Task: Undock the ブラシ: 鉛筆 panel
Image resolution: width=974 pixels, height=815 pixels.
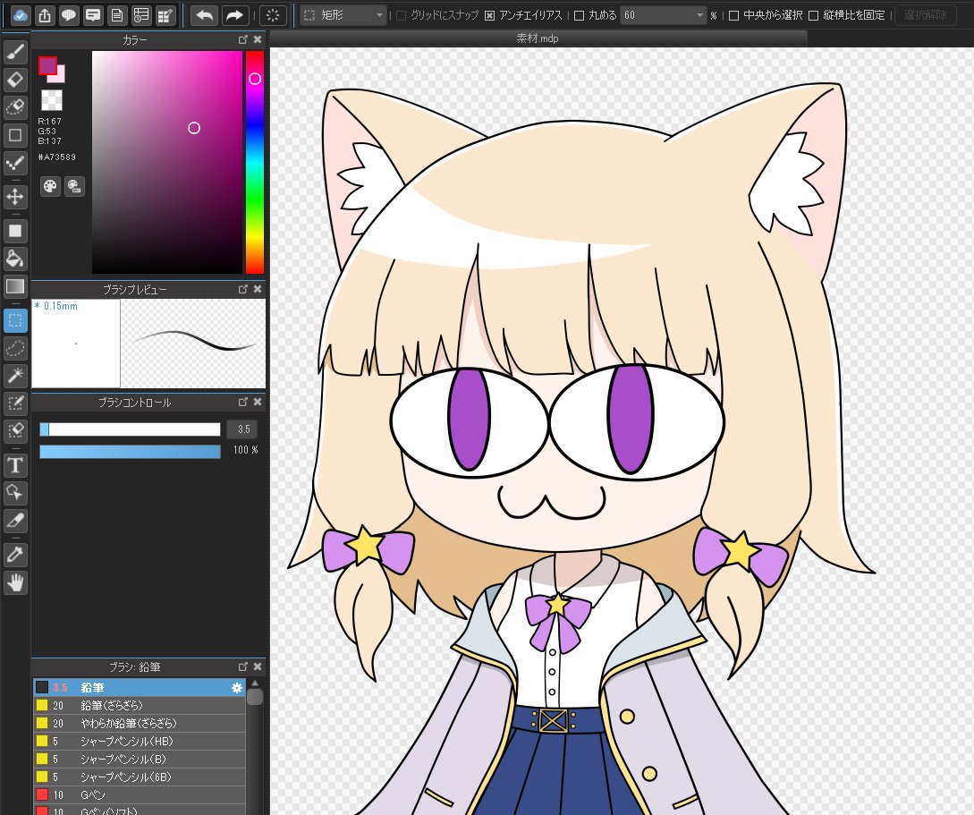Action: coord(243,666)
